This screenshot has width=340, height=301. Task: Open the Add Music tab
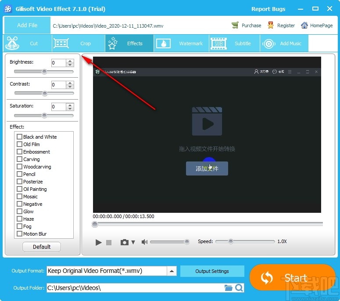click(x=284, y=43)
